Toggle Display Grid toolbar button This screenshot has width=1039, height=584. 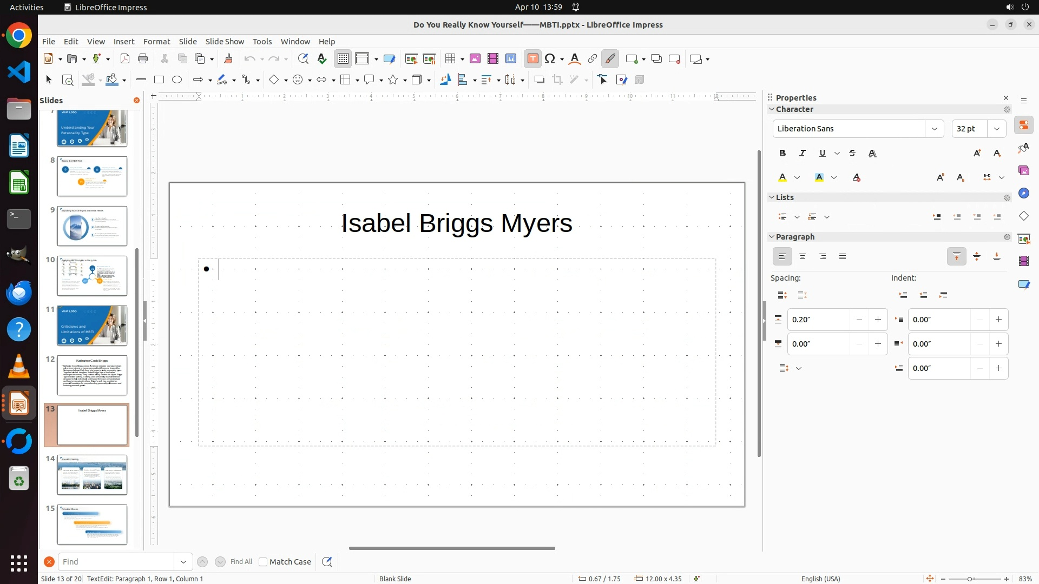click(343, 59)
